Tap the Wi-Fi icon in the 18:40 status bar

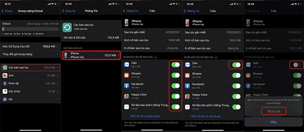[x=113, y=4]
